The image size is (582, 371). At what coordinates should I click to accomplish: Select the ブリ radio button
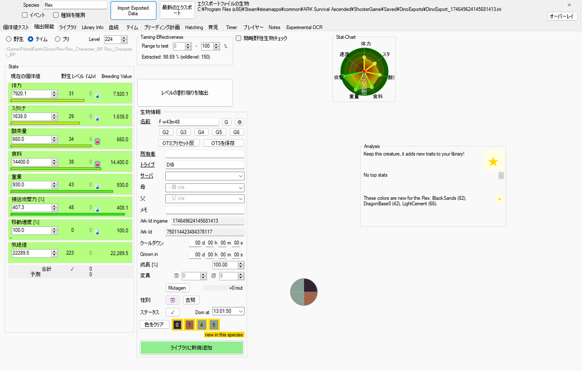pyautogui.click(x=58, y=39)
